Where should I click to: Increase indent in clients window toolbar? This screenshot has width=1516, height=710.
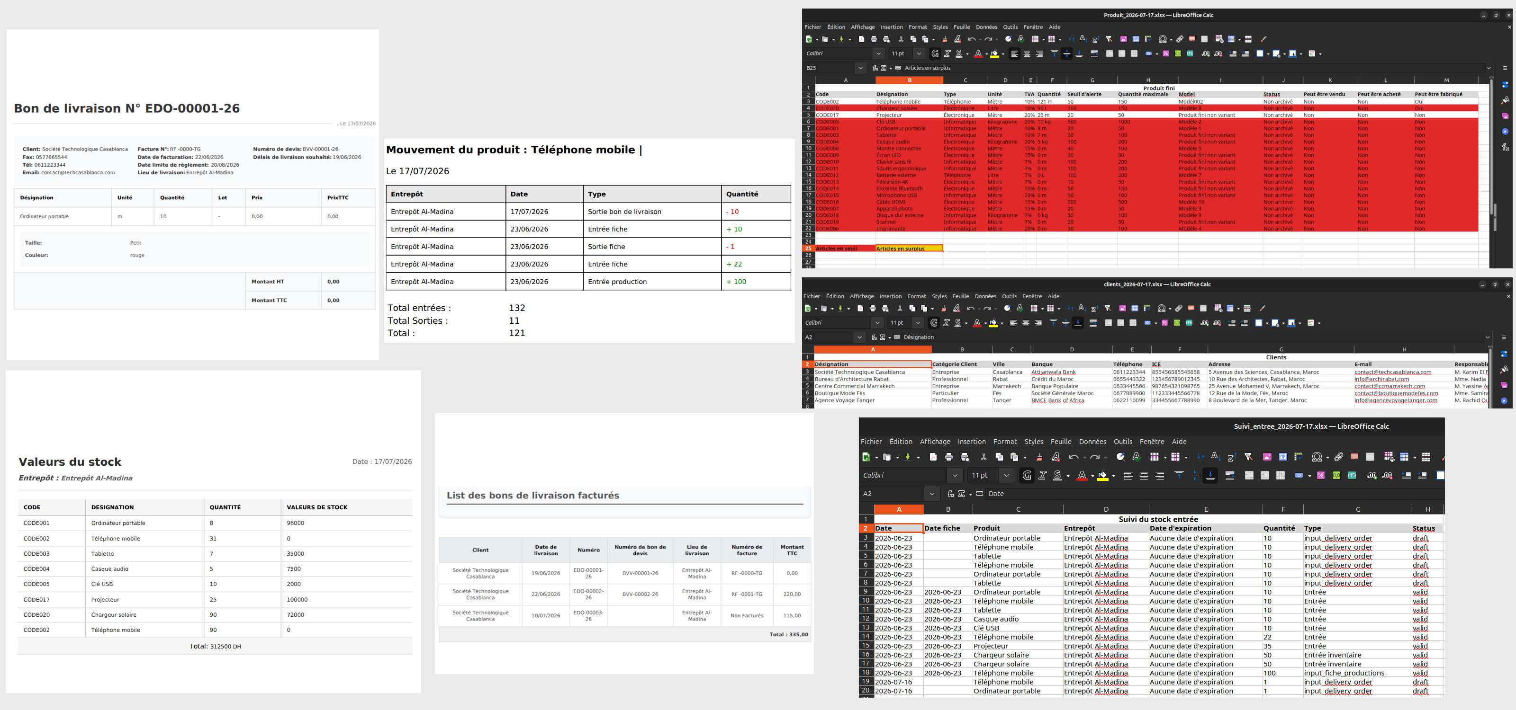(x=1232, y=323)
